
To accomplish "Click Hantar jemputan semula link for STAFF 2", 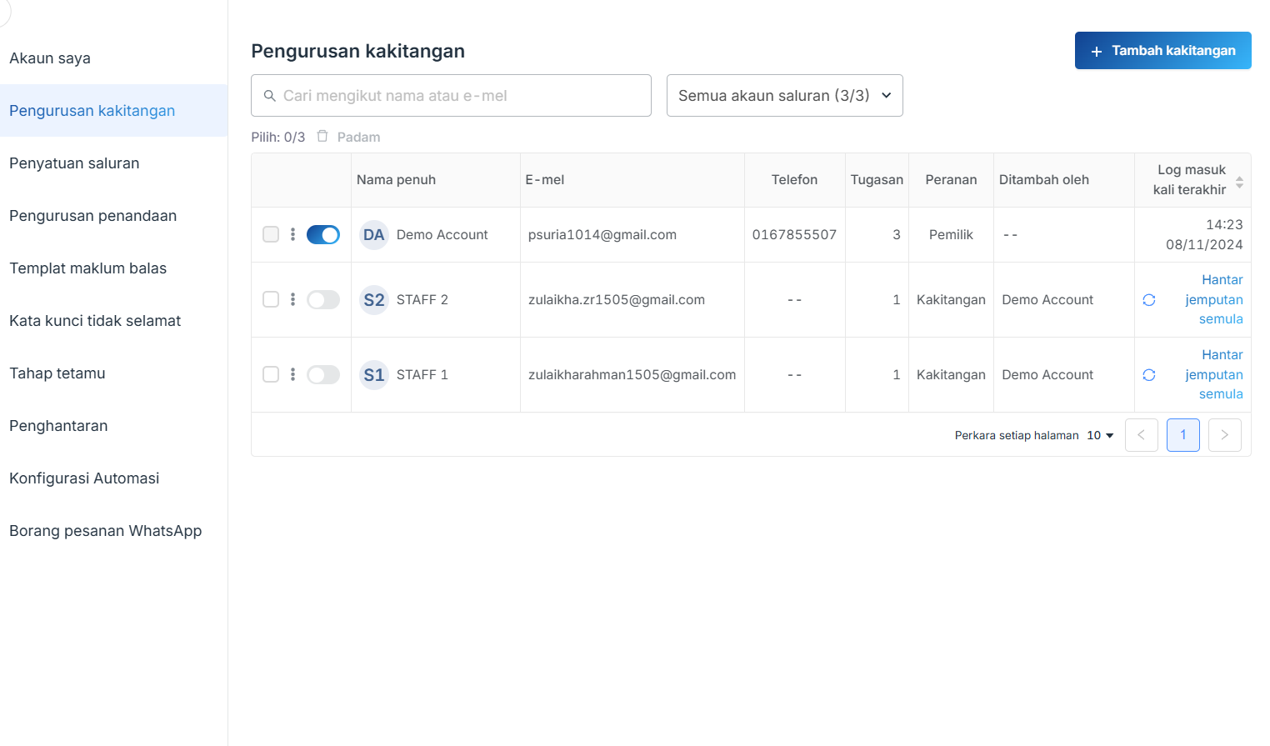I will pos(1213,299).
